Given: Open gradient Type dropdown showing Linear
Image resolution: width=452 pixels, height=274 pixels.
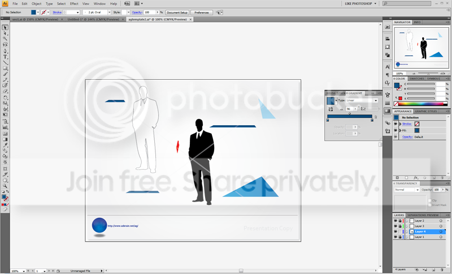Looking at the screenshot, I should (x=362, y=100).
